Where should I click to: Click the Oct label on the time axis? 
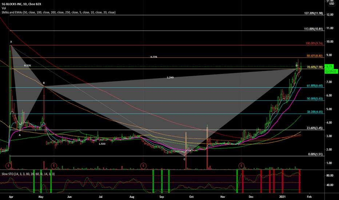pyautogui.click(x=191, y=197)
